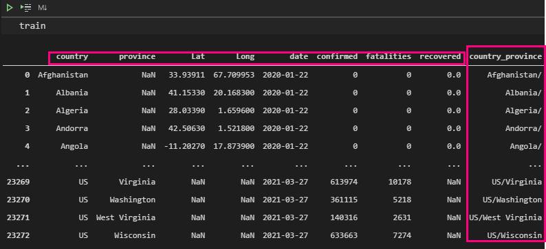This screenshot has width=546, height=249.
Task: Click the 'US/West Virginia' cell
Action: point(505,217)
